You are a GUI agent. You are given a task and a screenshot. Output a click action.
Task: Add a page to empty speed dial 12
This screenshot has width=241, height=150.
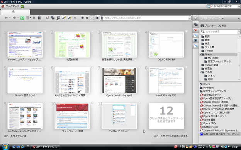point(166,116)
